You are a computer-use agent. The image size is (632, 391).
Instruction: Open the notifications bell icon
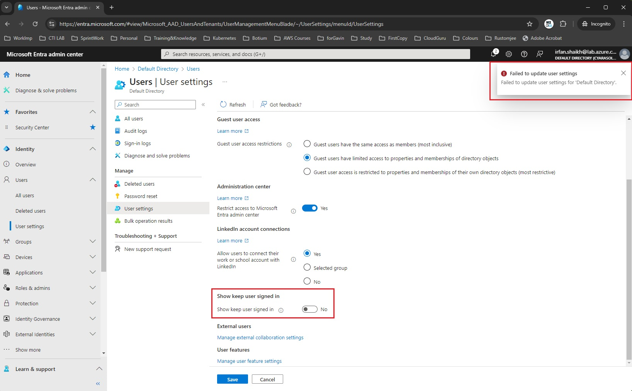[494, 54]
